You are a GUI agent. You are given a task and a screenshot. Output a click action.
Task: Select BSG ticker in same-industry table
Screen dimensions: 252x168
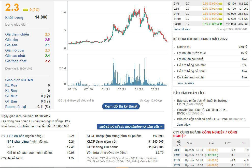pos(177,155)
